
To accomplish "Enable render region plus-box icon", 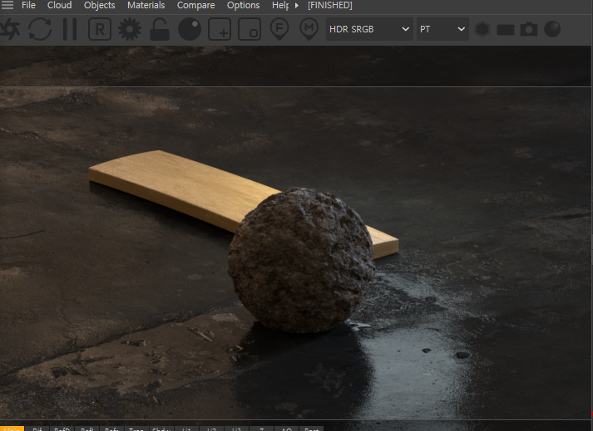I will 220,29.
